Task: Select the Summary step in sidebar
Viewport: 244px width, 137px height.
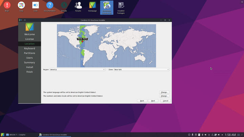Action: tap(29, 63)
